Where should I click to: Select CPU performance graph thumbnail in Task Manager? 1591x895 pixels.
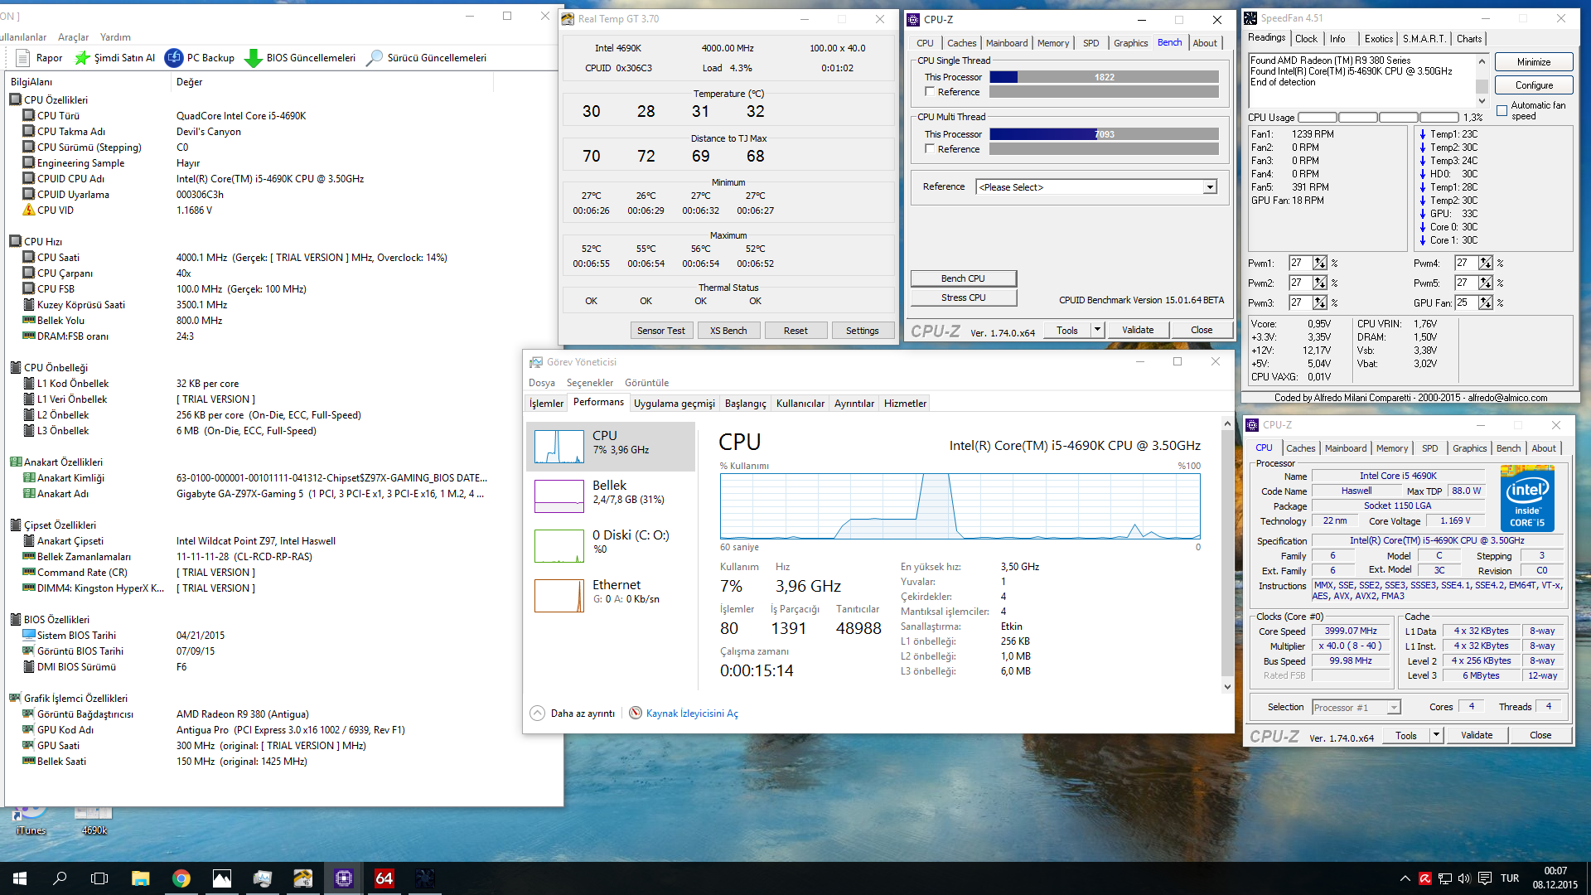point(559,447)
